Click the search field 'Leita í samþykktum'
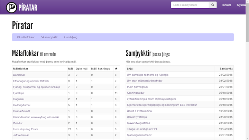 (x=190, y=5)
